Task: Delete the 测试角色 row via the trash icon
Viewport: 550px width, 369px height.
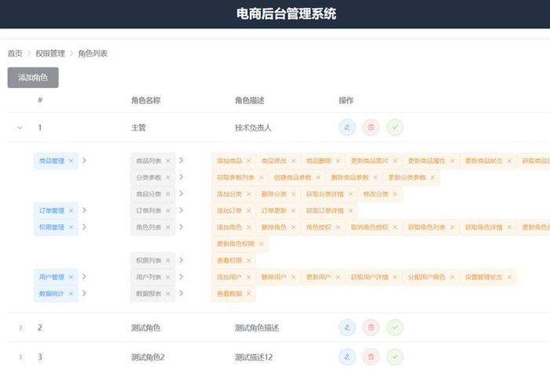Action: point(371,327)
